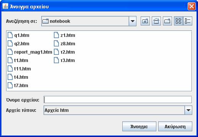Viewport: 198px width, 137px height.
Task: Switch to List view
Action: tap(179, 21)
